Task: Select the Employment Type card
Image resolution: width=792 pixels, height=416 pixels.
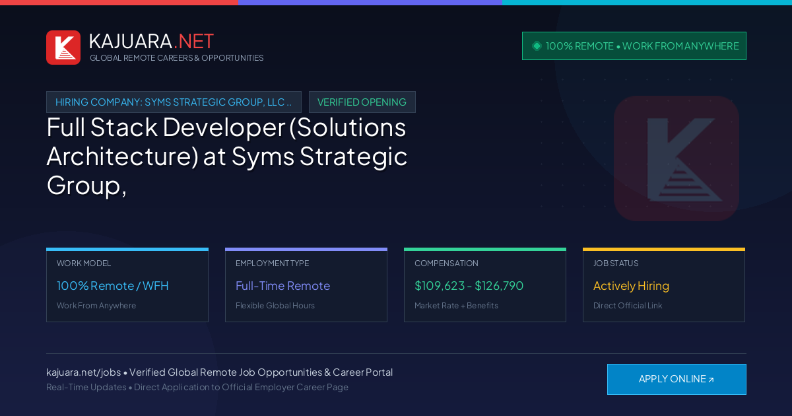Action: pyautogui.click(x=306, y=285)
